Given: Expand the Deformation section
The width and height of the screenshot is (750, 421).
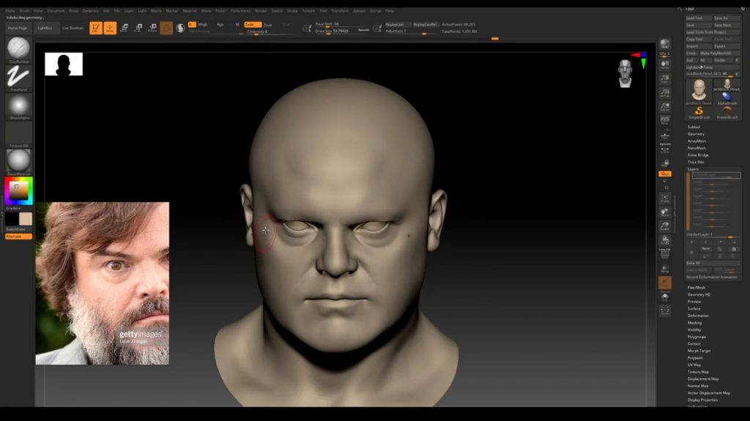Looking at the screenshot, I should (698, 316).
